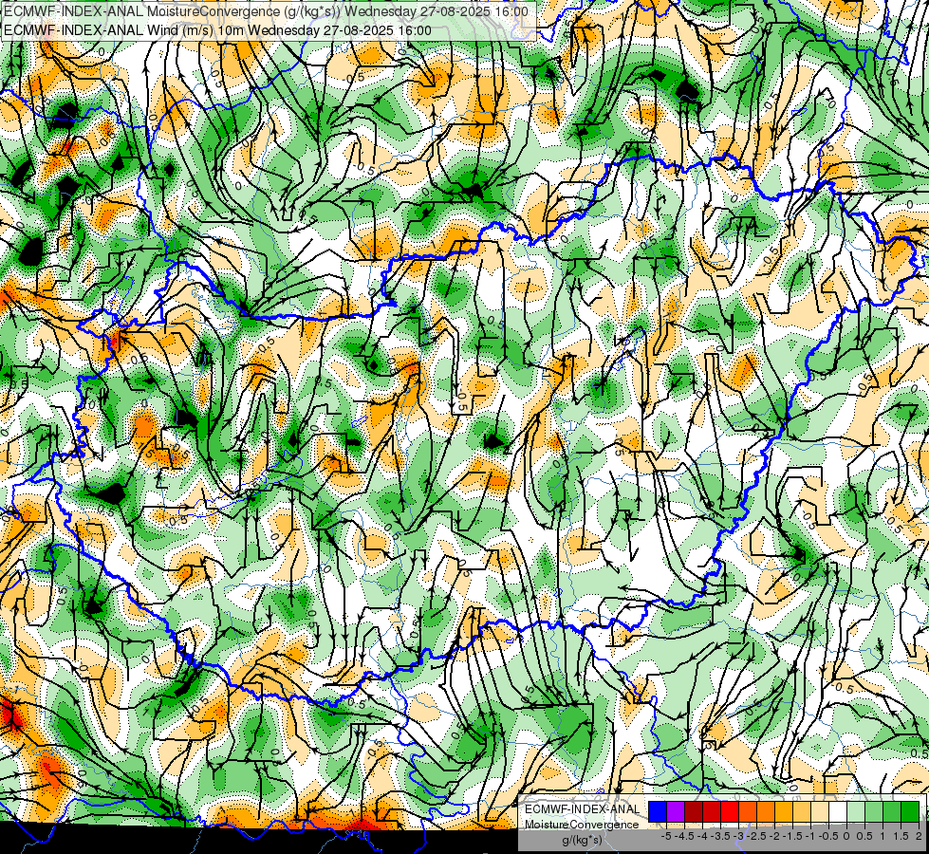
Task: Click the -1.5 legend tick label
Action: (x=791, y=836)
